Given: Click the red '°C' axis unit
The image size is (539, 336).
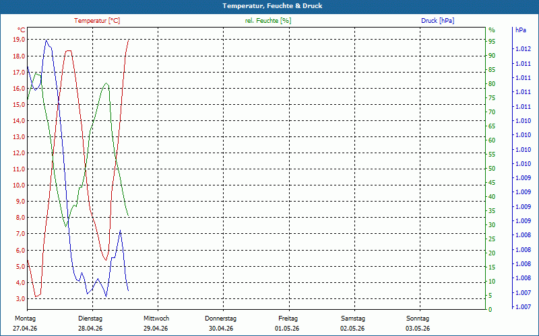Looking at the screenshot, I should pos(22,30).
